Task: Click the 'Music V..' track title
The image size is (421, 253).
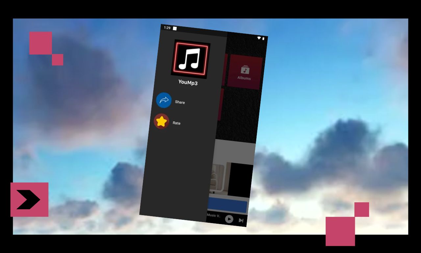Action: [214, 215]
